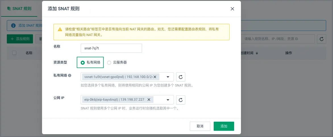Click the 名称 field containing snat-7q7t
Image resolution: width=333 pixels, height=137 pixels.
click(111, 48)
